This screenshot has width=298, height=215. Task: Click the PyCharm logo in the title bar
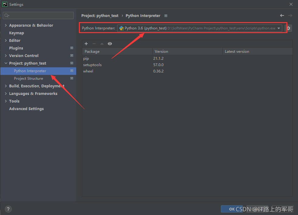point(5,4)
